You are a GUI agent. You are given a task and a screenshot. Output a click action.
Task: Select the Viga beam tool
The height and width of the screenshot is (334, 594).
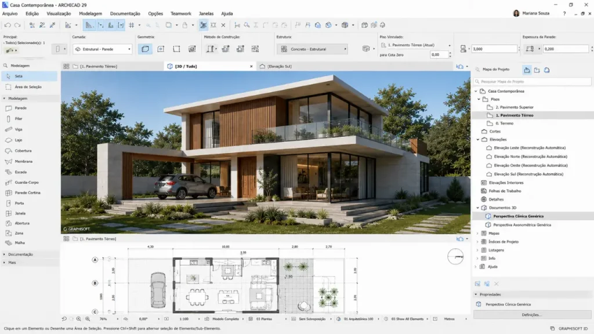coord(18,129)
